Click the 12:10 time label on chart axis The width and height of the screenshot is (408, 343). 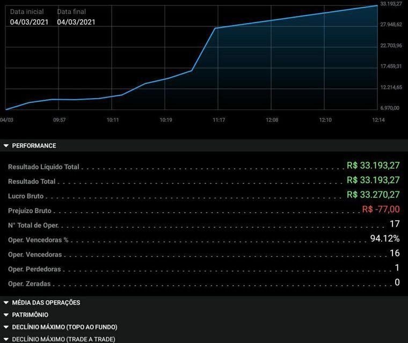(325, 120)
